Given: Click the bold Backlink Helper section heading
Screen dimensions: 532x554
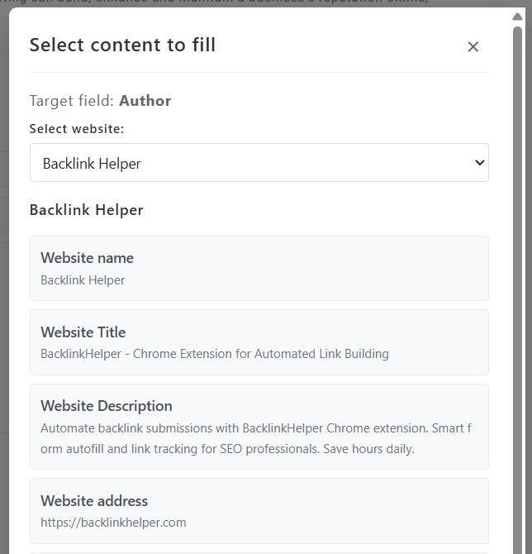Looking at the screenshot, I should pos(86,210).
